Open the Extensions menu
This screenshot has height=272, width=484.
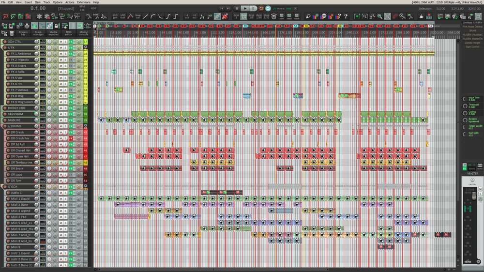coord(84,2)
